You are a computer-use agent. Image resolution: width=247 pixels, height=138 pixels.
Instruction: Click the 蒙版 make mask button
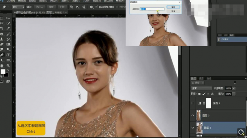[x=52, y=7]
